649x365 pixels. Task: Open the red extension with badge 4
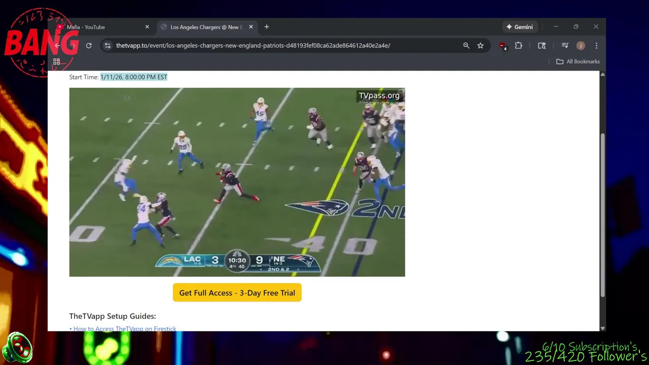502,46
